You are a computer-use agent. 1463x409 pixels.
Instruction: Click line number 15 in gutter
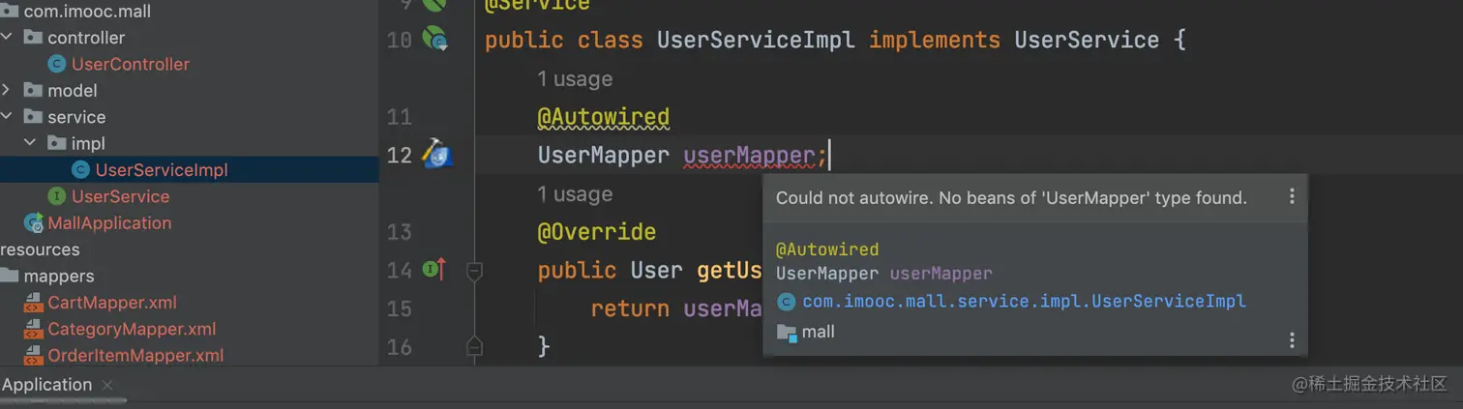tap(399, 309)
